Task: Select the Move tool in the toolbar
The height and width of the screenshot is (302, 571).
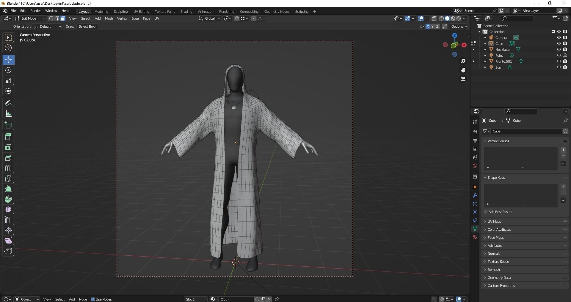Action: pos(8,60)
